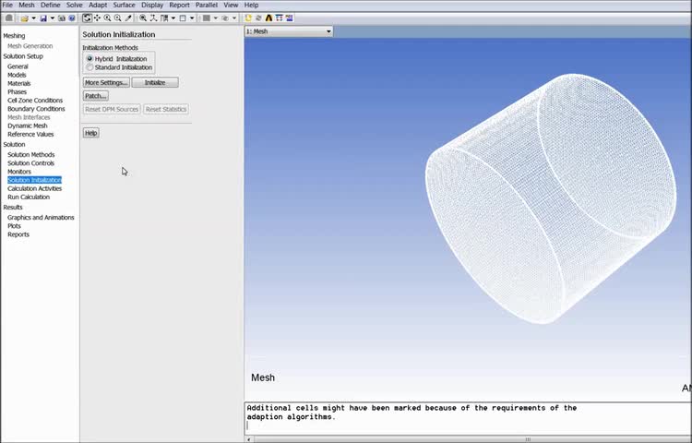Viewport: 692px width, 443px height.
Task: Click the yellow icon left of refresh arrows
Action: [x=248, y=18]
